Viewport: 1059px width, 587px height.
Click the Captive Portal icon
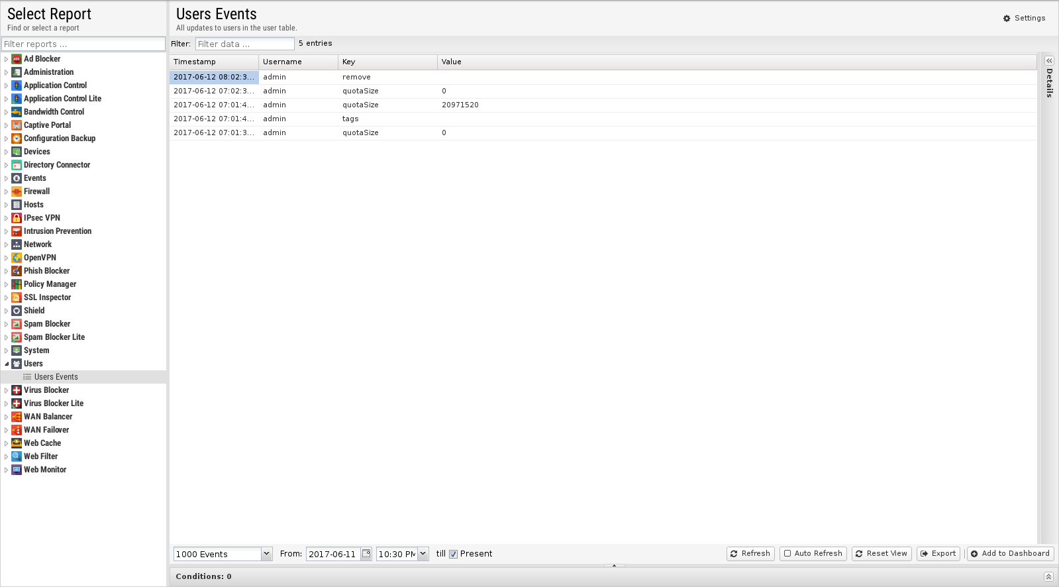pos(17,125)
